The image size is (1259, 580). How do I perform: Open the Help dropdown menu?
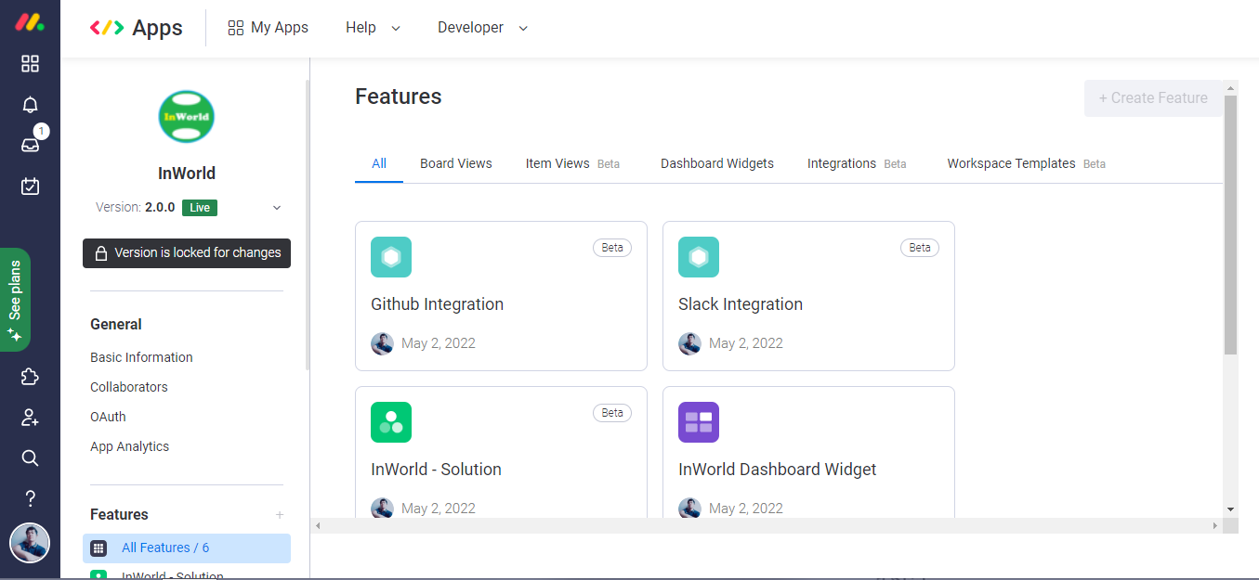tap(373, 28)
